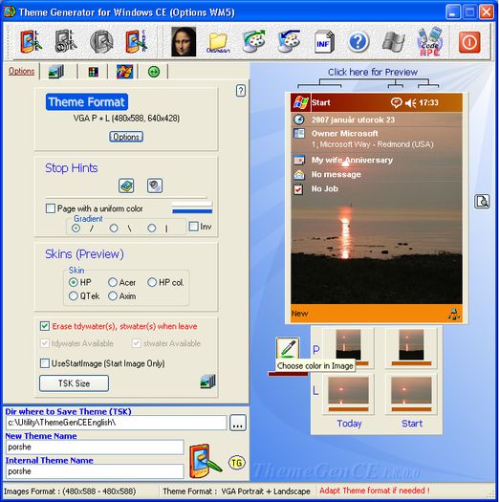Click the red PDA generate theme icon

click(205, 460)
